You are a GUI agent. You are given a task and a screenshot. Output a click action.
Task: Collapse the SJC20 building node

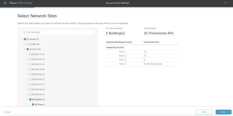pos(27,99)
